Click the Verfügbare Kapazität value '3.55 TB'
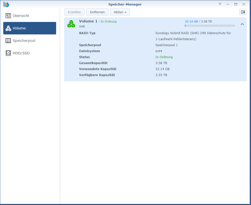Screen dimensions: 251x205 [x=161, y=75]
